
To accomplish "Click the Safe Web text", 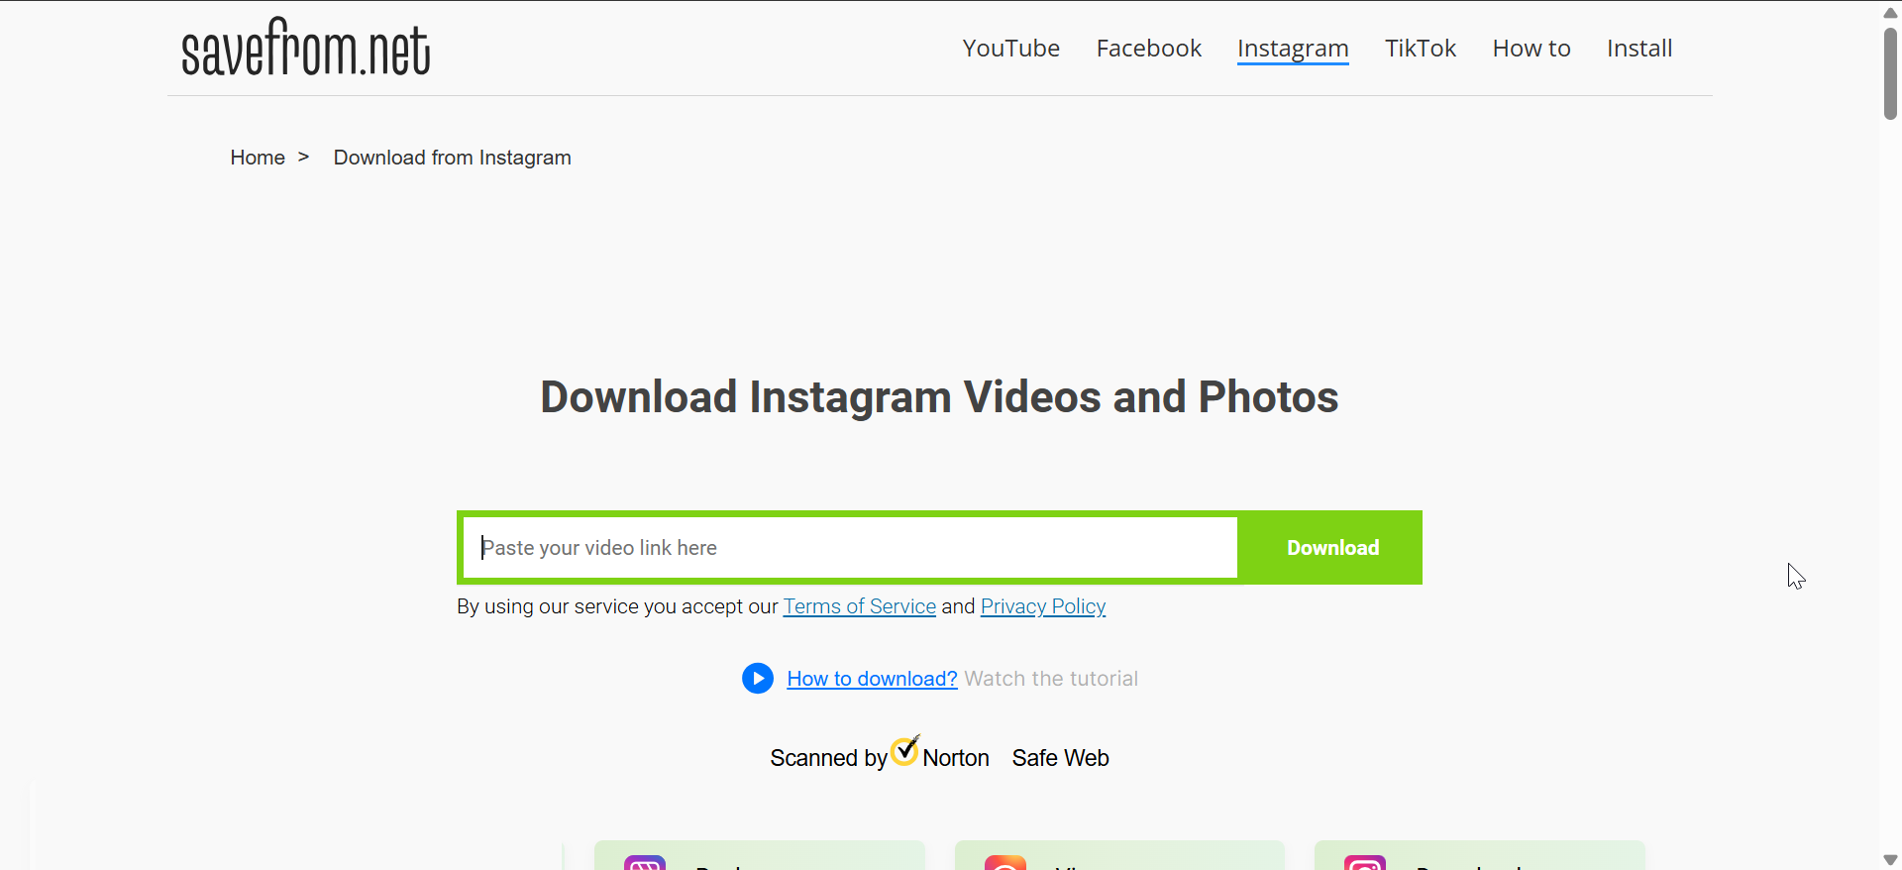I will tap(1060, 758).
